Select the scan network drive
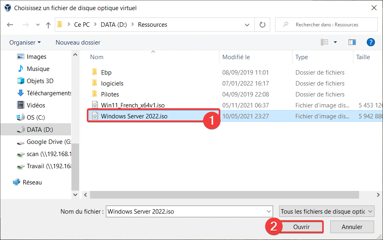 (49, 154)
